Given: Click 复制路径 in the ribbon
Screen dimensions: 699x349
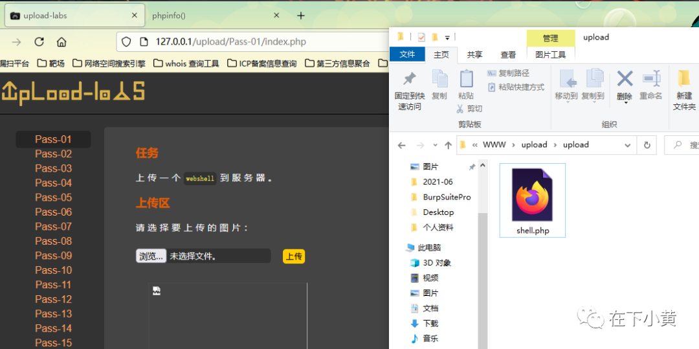Looking at the screenshot, I should (509, 73).
